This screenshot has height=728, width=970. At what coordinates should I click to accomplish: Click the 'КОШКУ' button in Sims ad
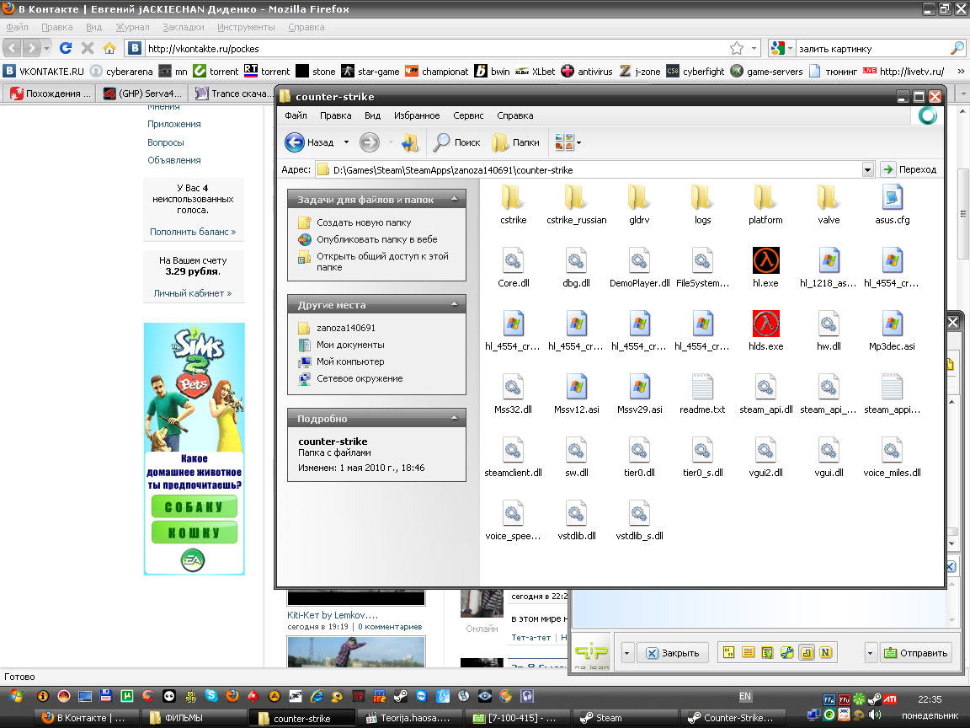[195, 533]
